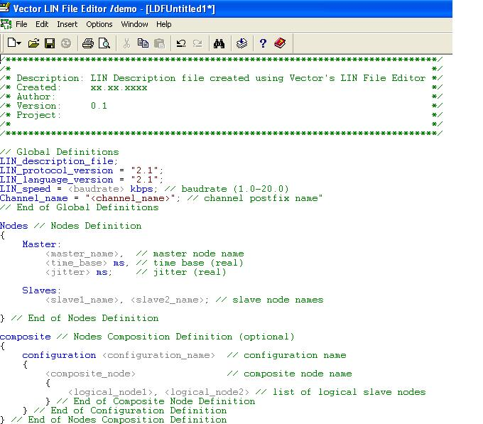Open the Help menu
This screenshot has height=424, width=483.
pos(164,24)
